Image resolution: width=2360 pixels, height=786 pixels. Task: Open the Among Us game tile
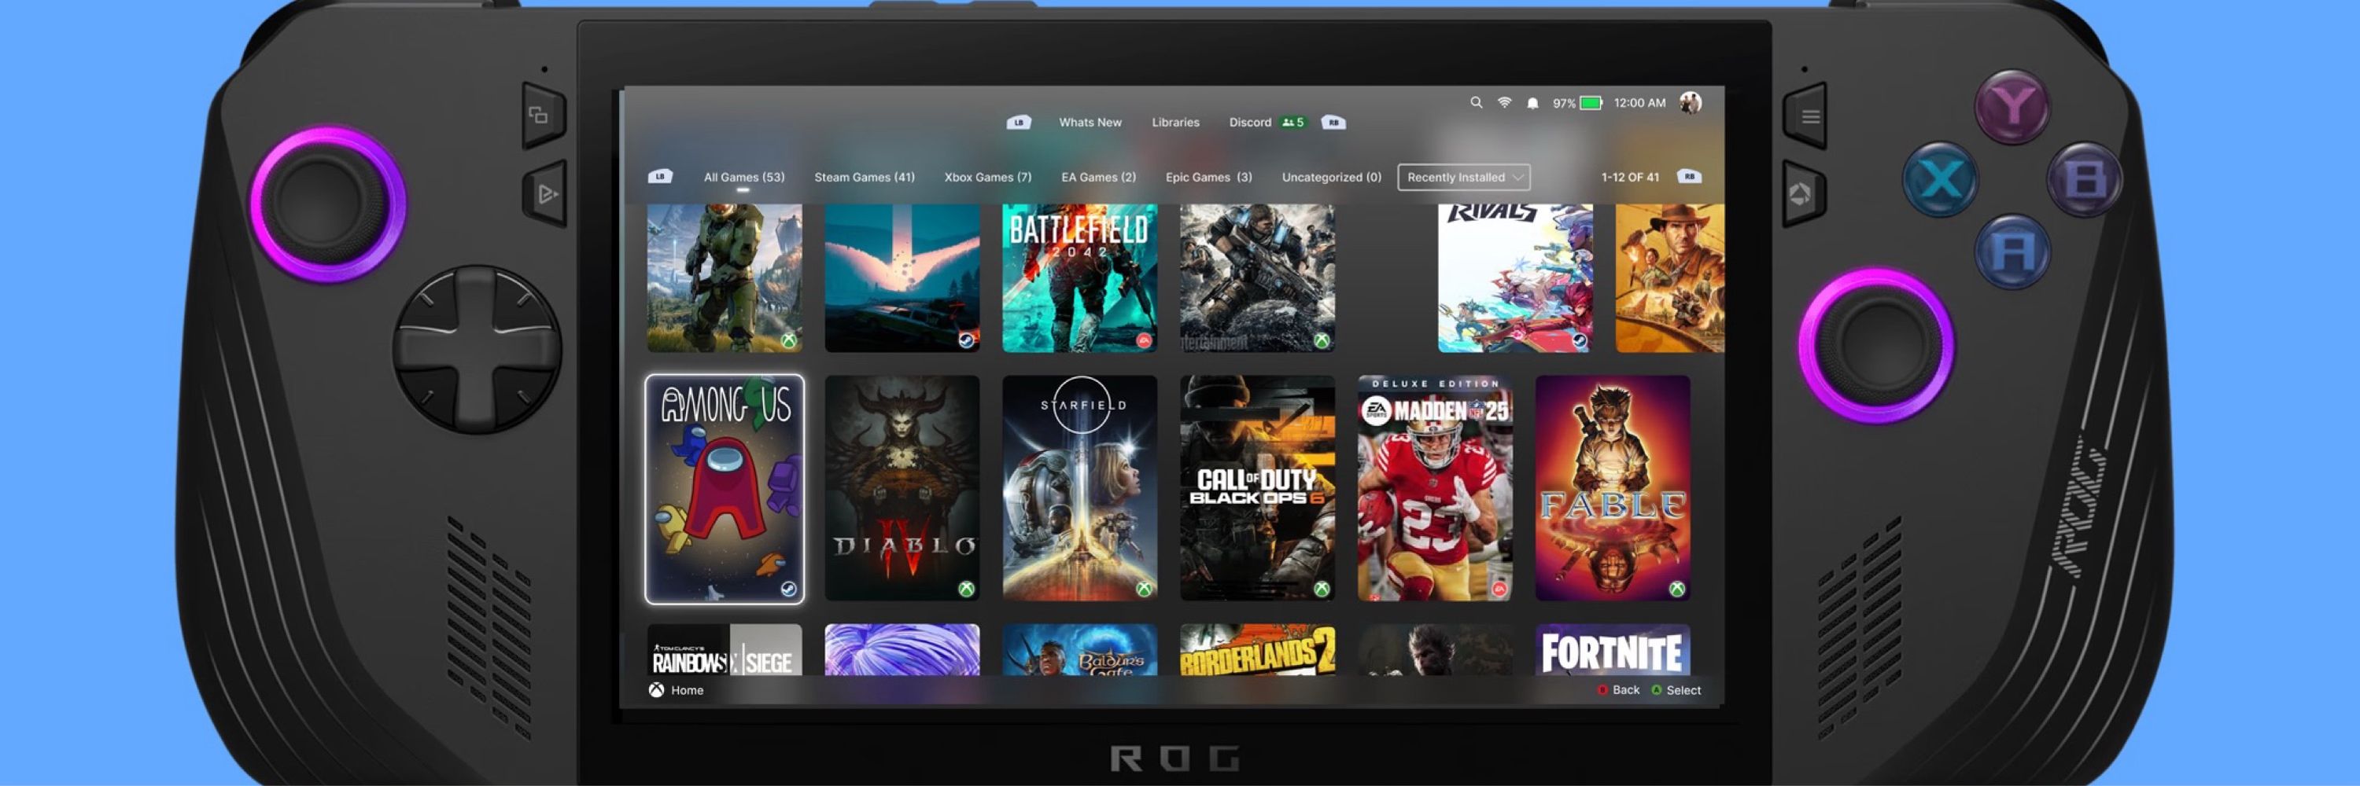(x=725, y=489)
